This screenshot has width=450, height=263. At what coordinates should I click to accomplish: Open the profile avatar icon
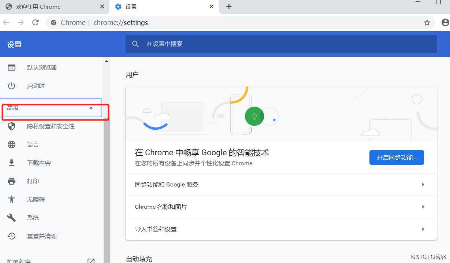(x=445, y=23)
